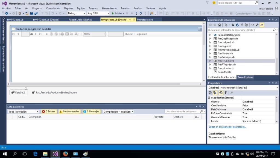The image size is (280, 158).
Task: Open the Compilación menu
Action: [x=53, y=8]
